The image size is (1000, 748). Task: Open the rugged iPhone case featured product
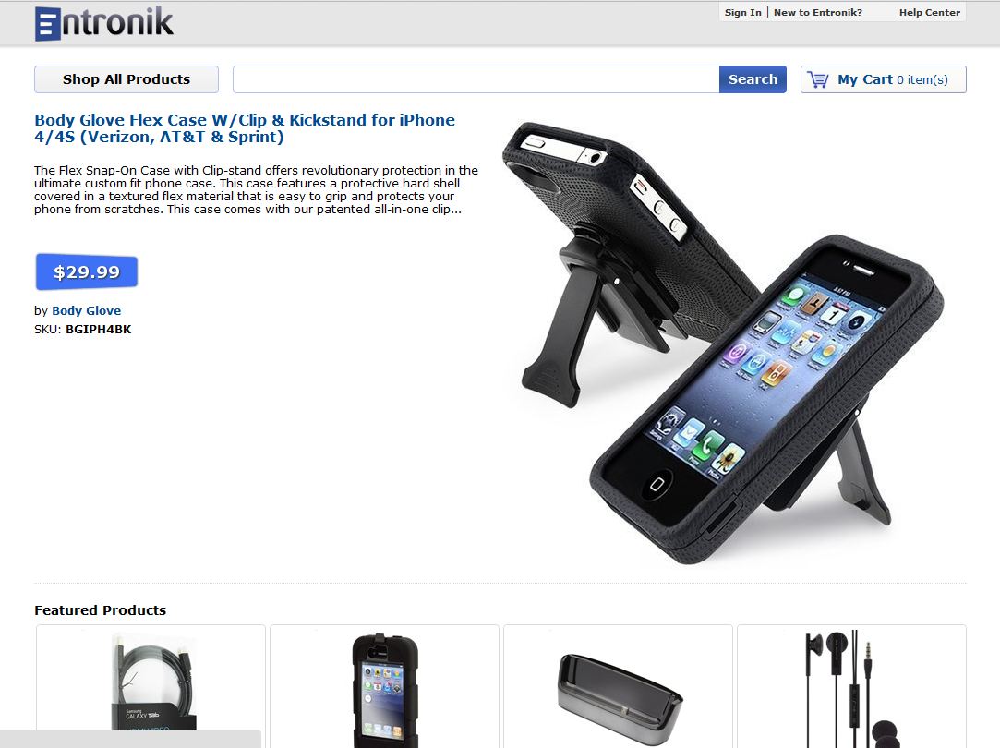384,685
